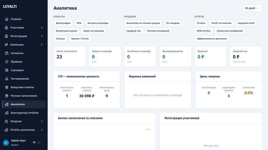Image resolution: width=268 pixels, height=150 pixels.
Task: Click the people icon beside Участники
Action: tap(6, 27)
